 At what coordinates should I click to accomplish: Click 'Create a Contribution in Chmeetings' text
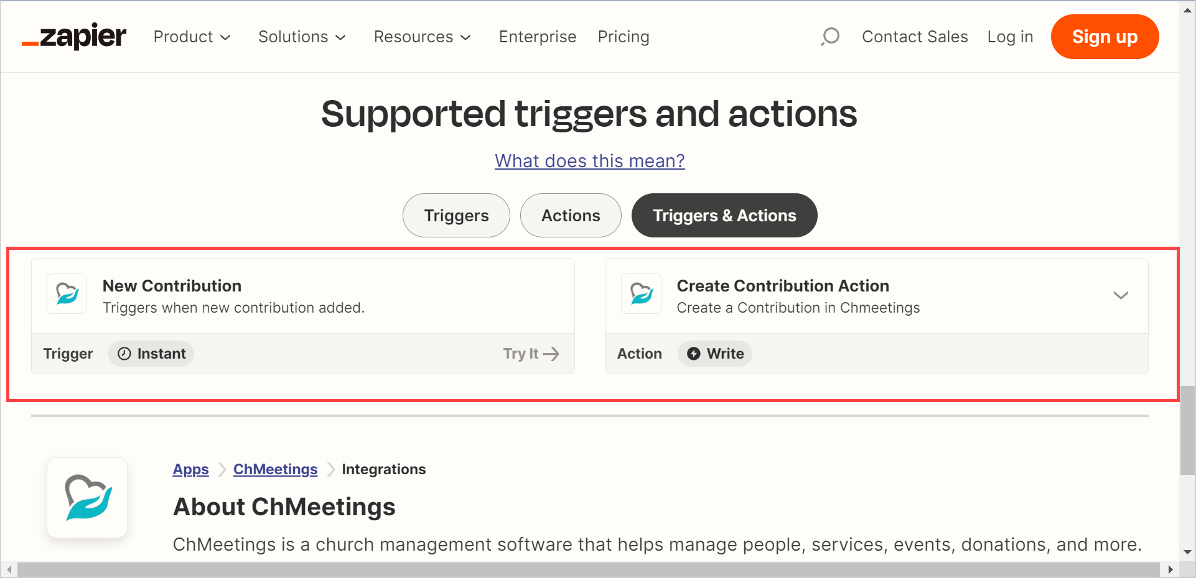[798, 308]
